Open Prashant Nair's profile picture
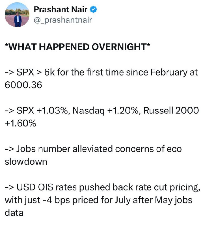This screenshot has height=226, width=216. coord(17,15)
